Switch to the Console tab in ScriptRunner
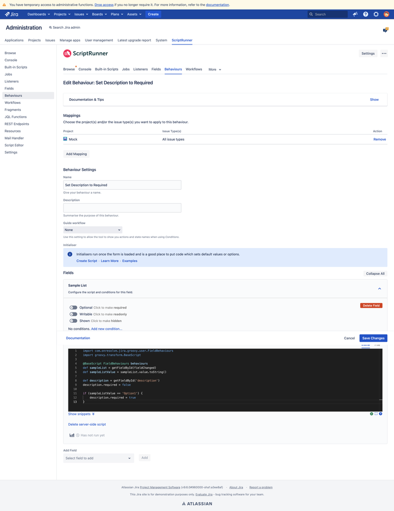Viewport: 394px width, 511px height. [x=85, y=69]
